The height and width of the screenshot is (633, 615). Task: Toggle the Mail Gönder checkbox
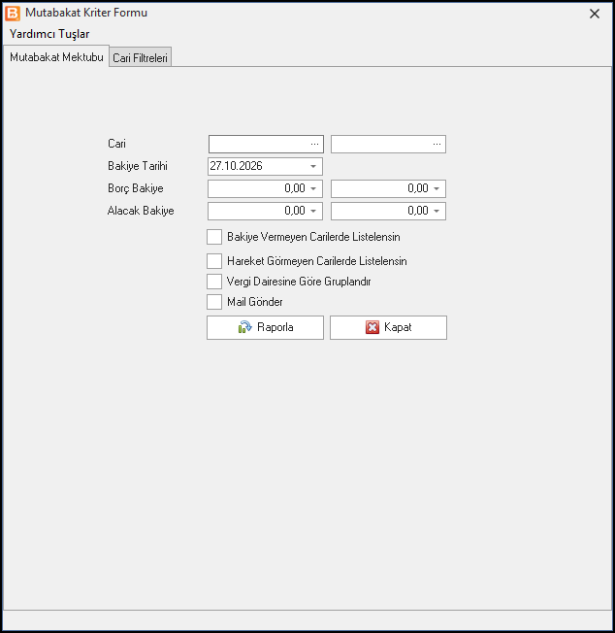click(214, 302)
